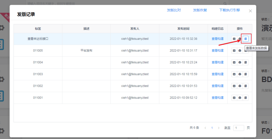272x139 pixels.
Task: Click download icon in 011002 row
Action: (234, 86)
